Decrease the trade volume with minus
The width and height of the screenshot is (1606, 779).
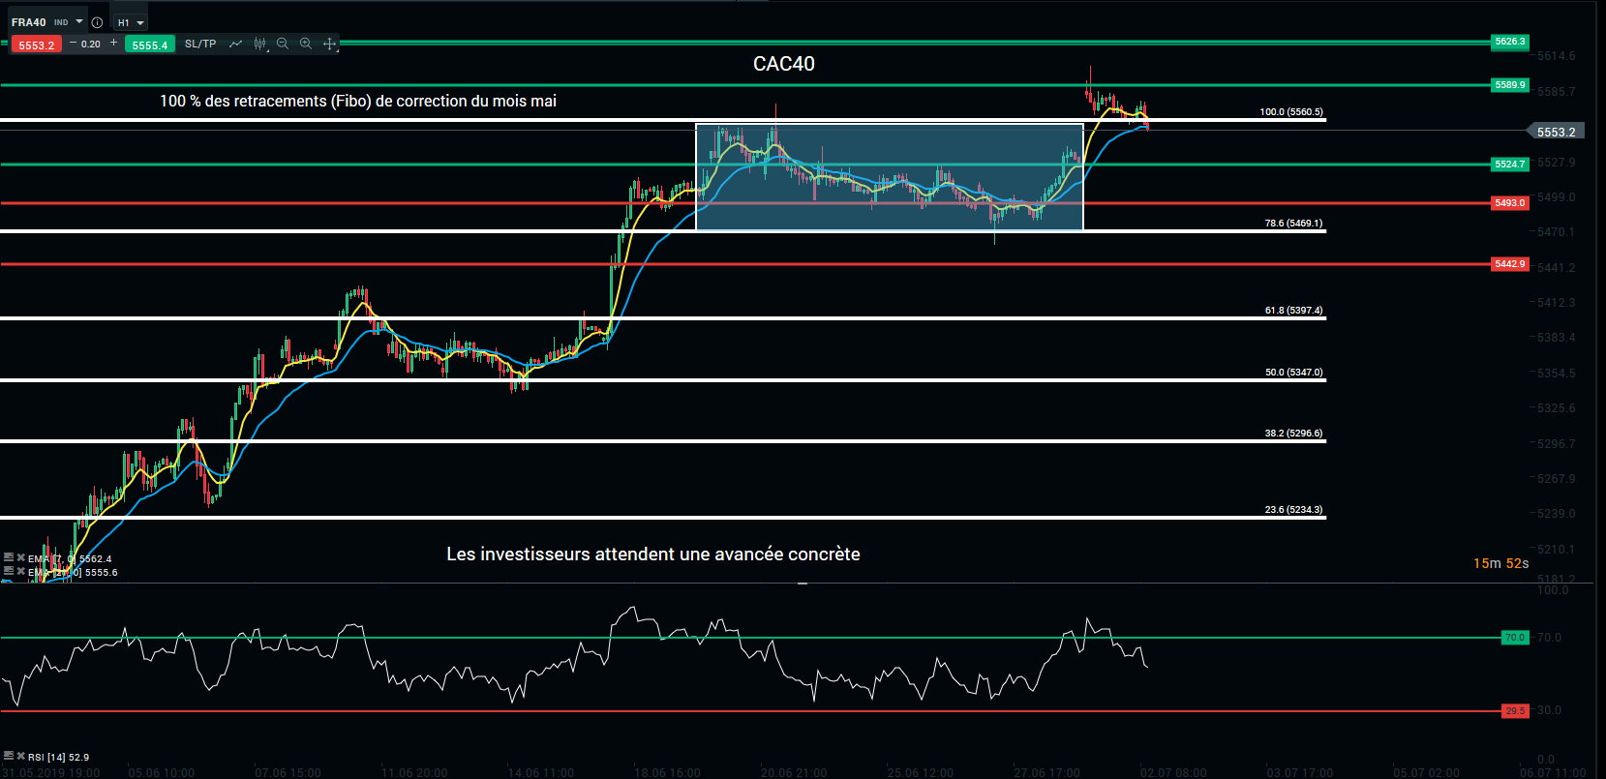pyautogui.click(x=73, y=44)
